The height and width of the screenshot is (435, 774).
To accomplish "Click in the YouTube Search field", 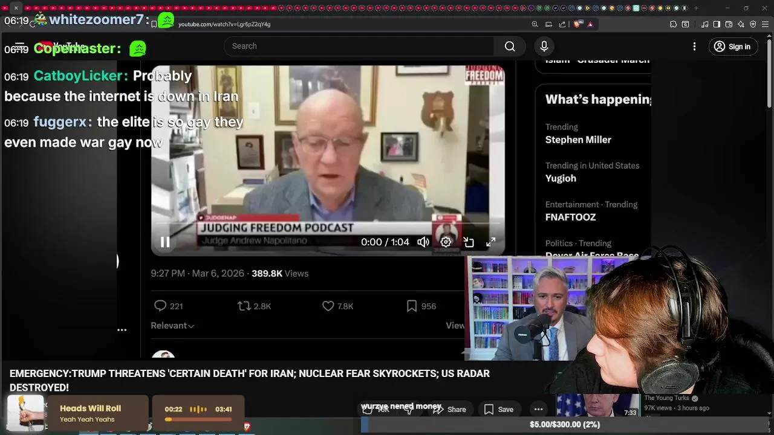I will [359, 47].
